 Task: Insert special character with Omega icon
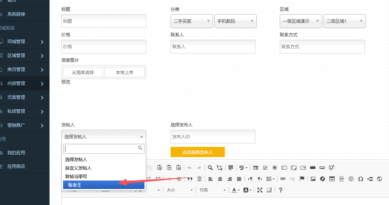pyautogui.click(x=361, y=179)
